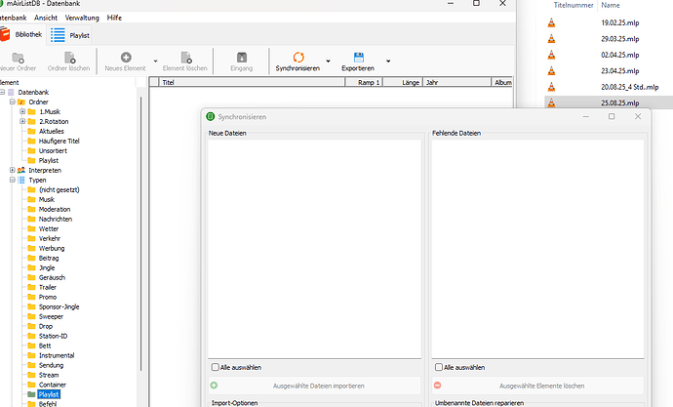Open the Synchronisieren dropdown arrow
The height and width of the screenshot is (407, 673).
[x=328, y=61]
